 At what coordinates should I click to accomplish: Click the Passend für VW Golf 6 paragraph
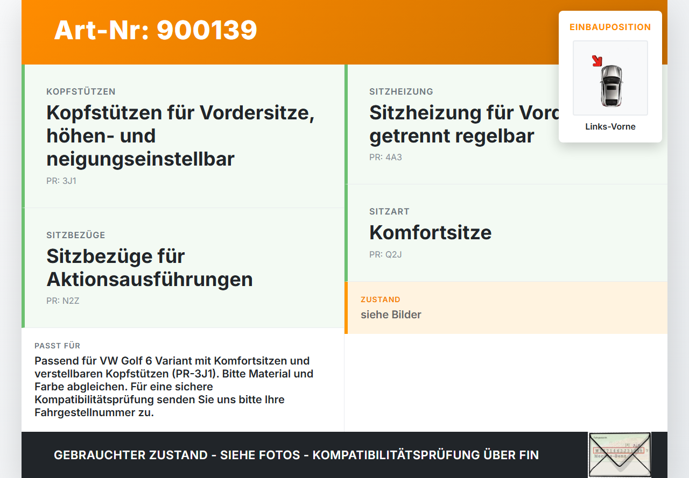(x=174, y=387)
